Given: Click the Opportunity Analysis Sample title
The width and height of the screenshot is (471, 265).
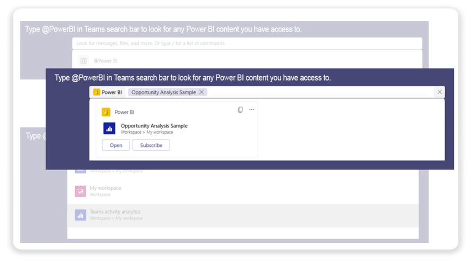Looking at the screenshot, I should coord(154,125).
